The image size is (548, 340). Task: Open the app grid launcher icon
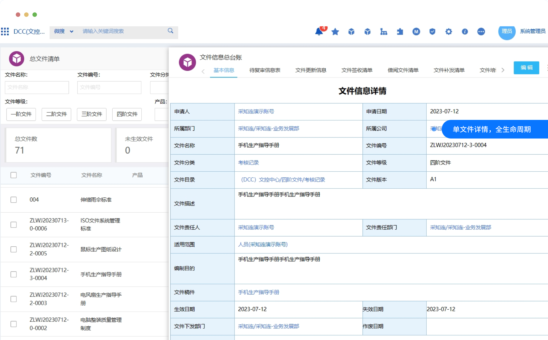(5, 31)
